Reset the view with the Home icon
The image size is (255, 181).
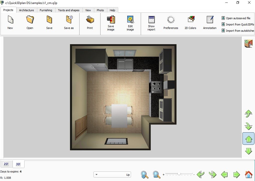point(248,175)
